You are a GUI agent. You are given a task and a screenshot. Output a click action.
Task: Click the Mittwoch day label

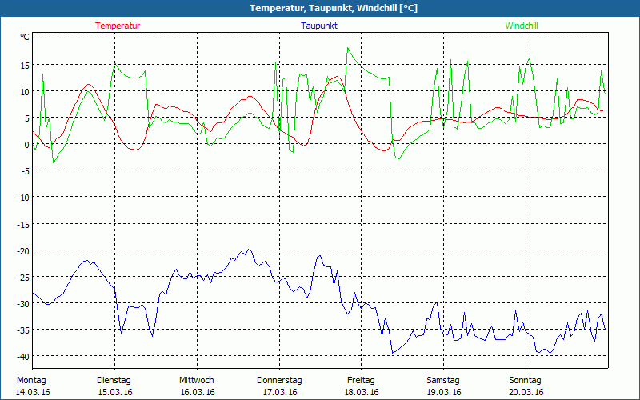point(197,380)
